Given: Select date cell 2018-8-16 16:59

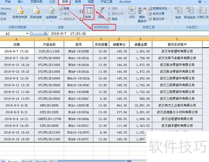Looking at the screenshot, I should pos(16,139).
